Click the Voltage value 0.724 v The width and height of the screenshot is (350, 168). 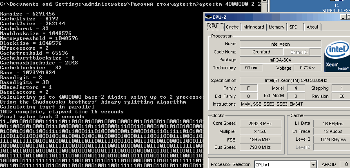point(308,68)
